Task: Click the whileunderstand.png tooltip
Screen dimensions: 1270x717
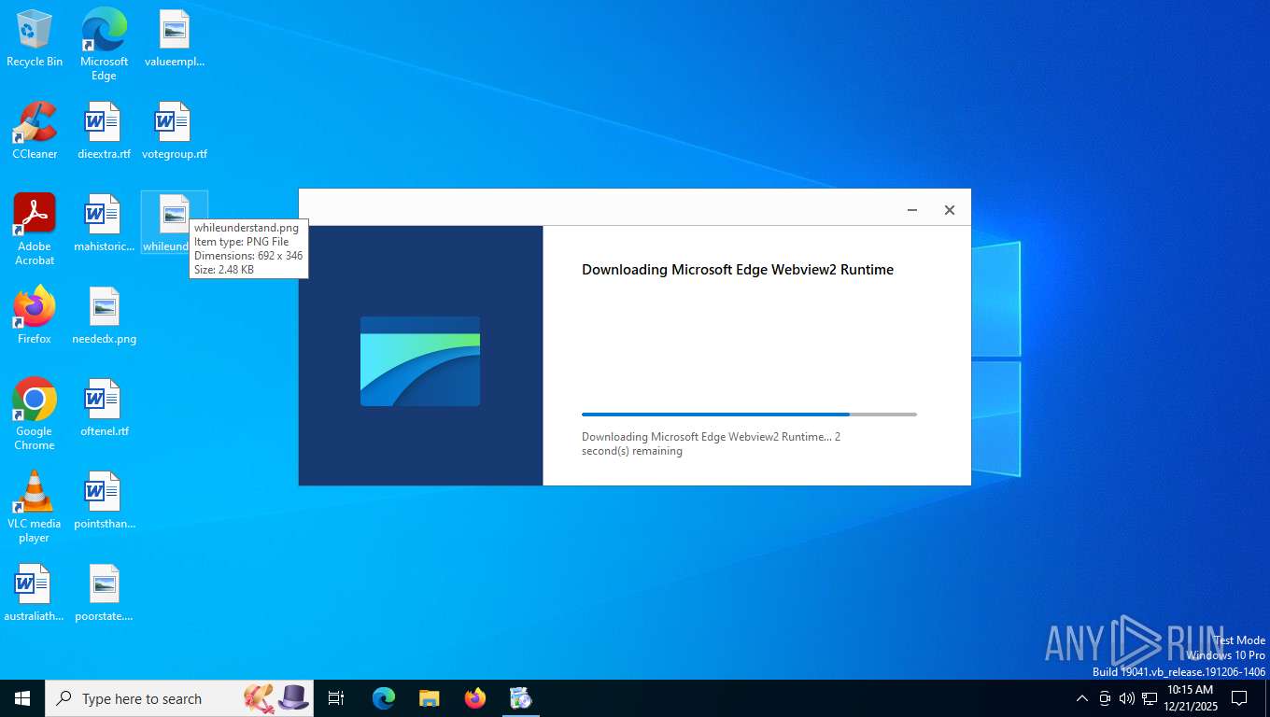Action: point(248,248)
